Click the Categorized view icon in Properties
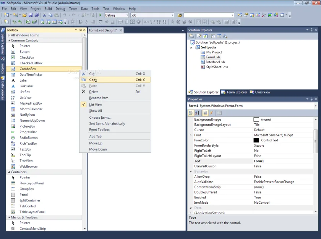Image resolution: width=321 pixels, height=239 pixels. [x=191, y=113]
